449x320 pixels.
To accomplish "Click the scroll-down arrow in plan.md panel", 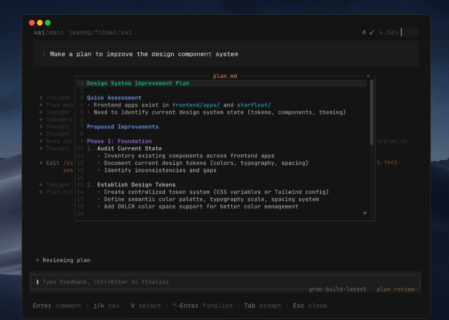I will click(365, 214).
